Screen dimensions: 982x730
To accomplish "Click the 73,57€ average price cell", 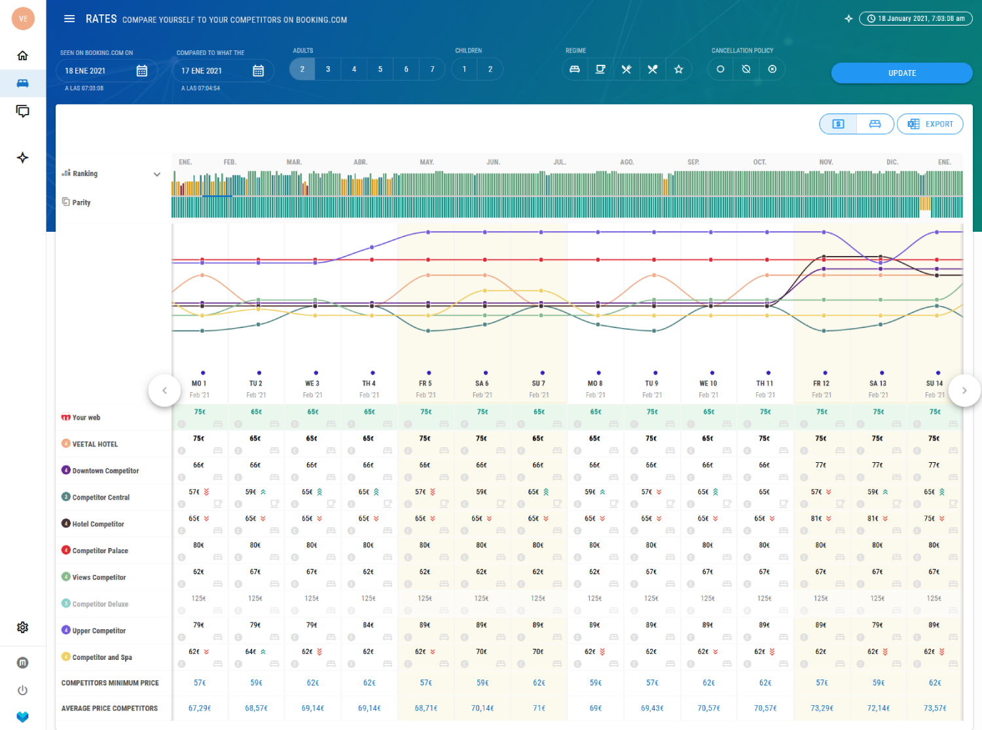I will point(935,708).
